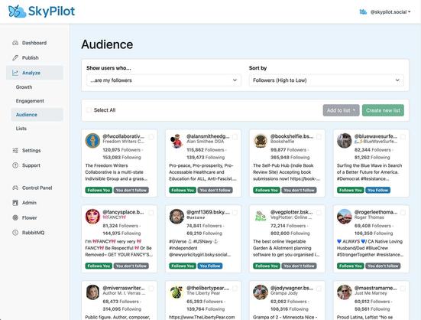Click the Flower icon in sidebar
The image size is (421, 320).
pos(15,218)
